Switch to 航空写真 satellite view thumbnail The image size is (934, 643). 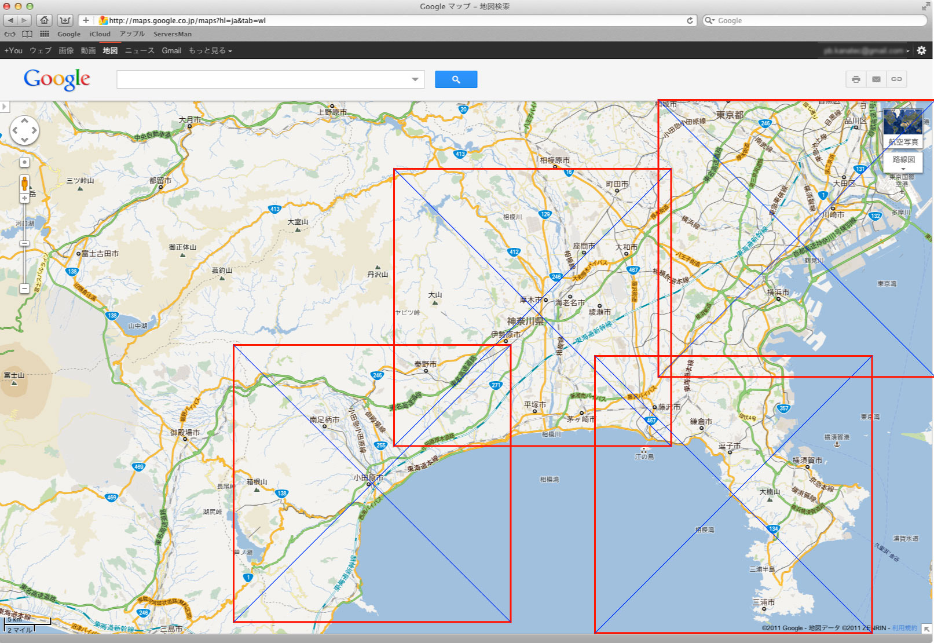903,128
